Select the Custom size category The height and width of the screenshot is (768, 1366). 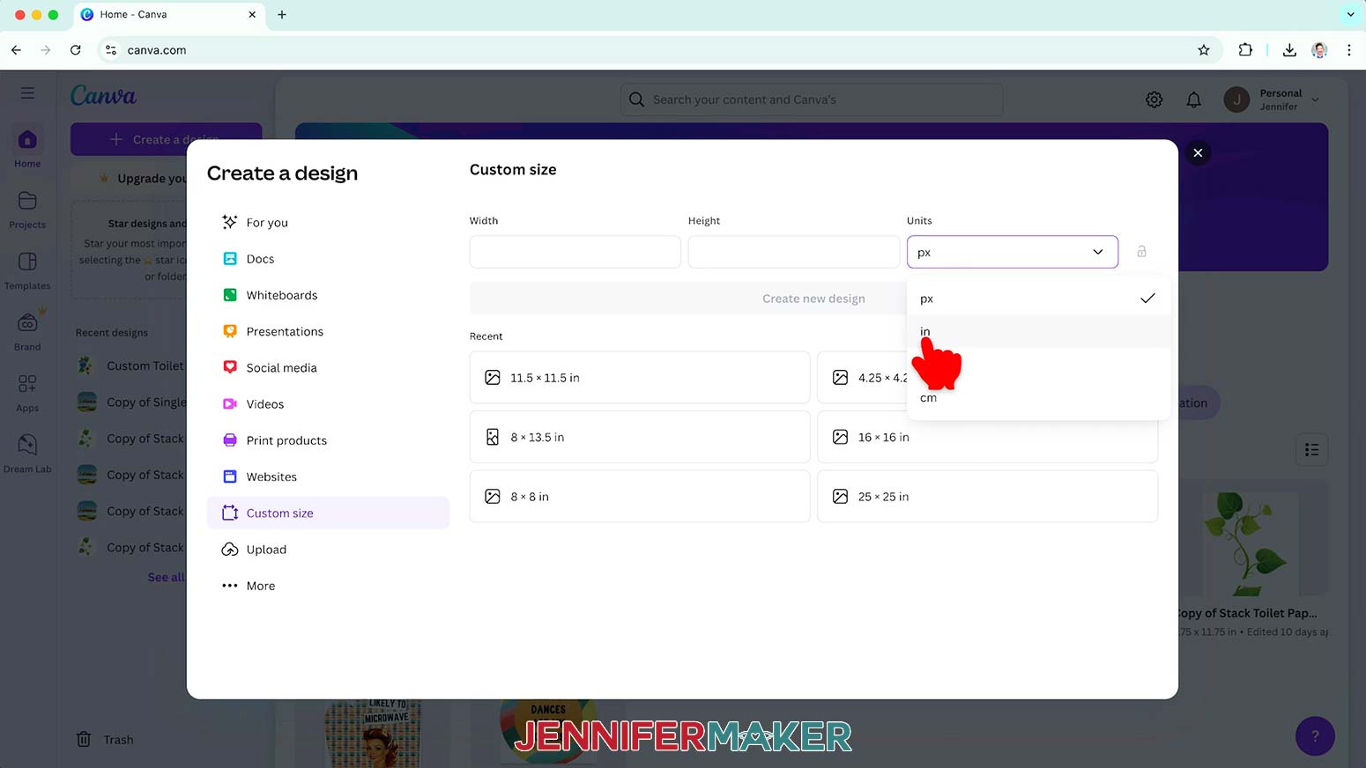pos(328,513)
